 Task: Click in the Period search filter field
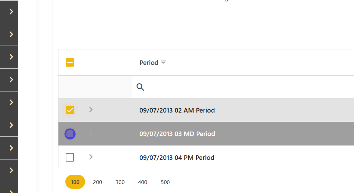242,87
